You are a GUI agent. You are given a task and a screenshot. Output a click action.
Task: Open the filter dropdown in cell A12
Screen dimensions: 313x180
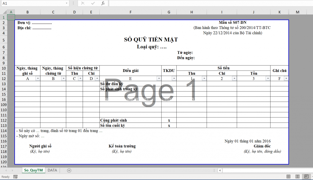pos(38,78)
